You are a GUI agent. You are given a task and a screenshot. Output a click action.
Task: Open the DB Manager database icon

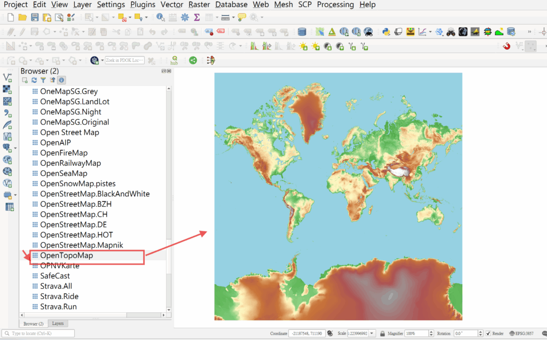click(302, 32)
